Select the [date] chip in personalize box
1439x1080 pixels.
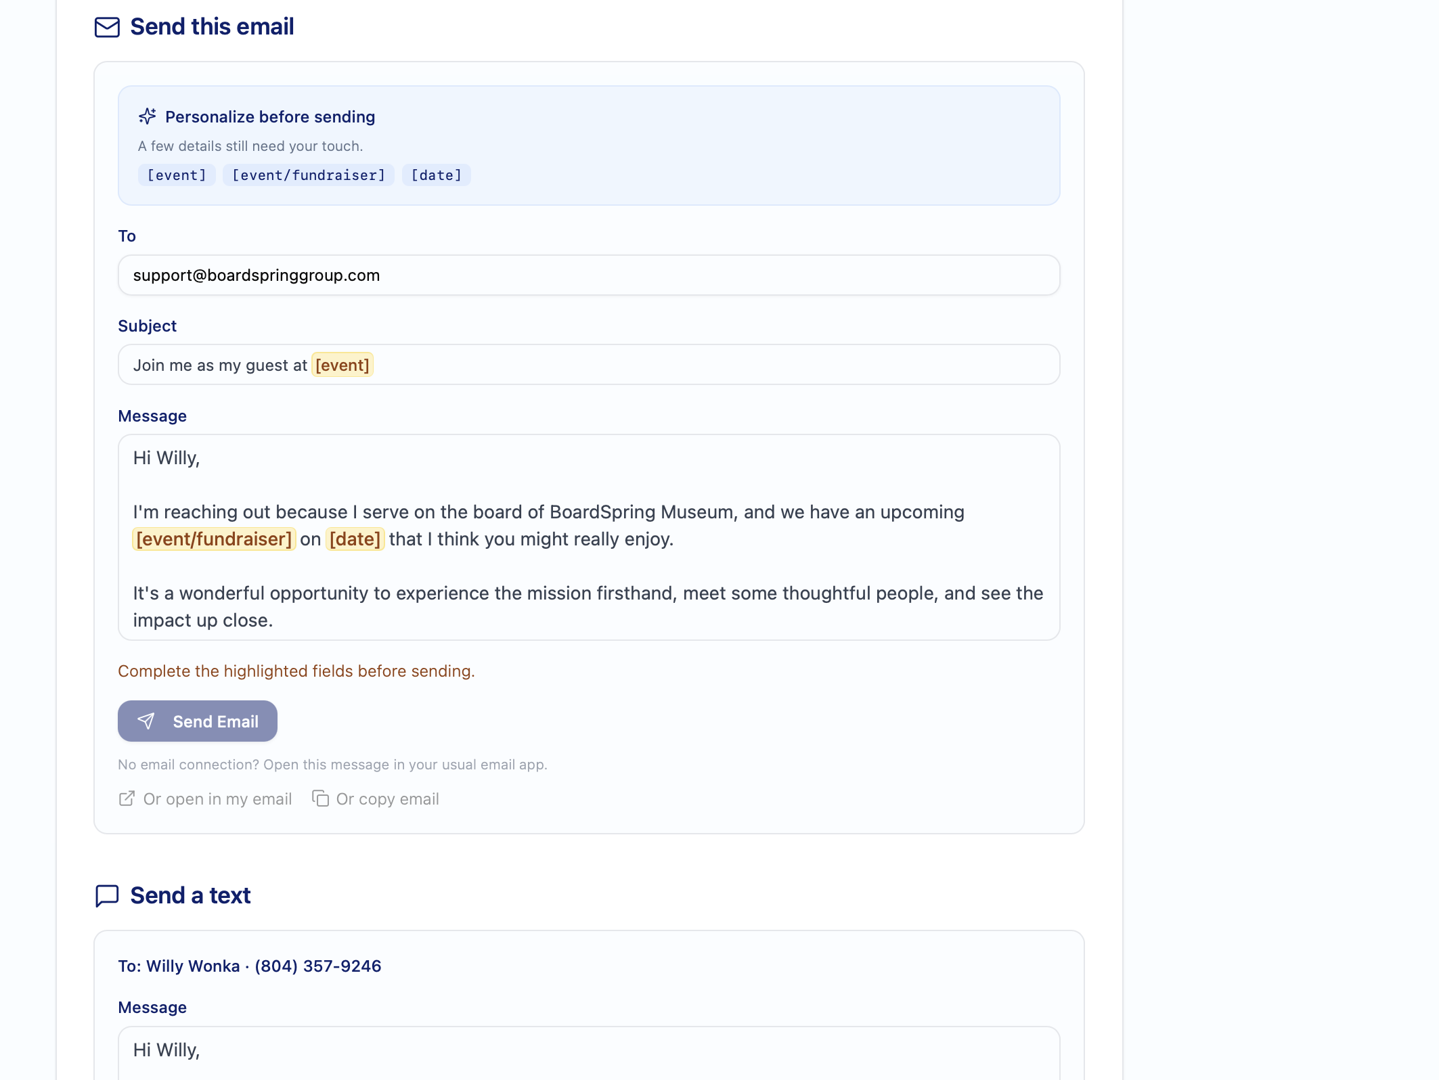coord(437,175)
